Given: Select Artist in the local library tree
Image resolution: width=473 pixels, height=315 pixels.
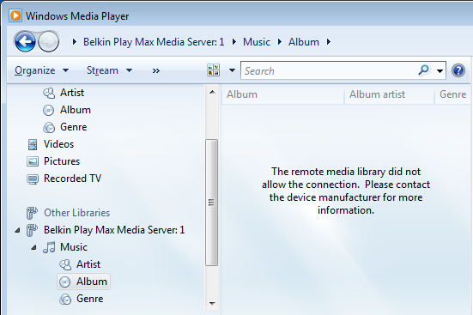Looking at the screenshot, I should click(72, 93).
